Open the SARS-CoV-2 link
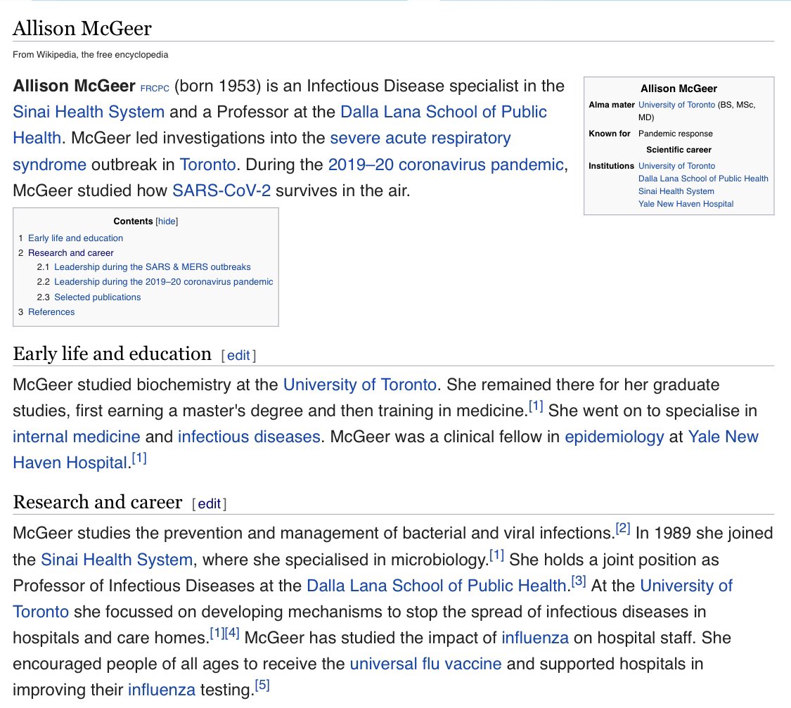This screenshot has height=708, width=791. point(221,191)
